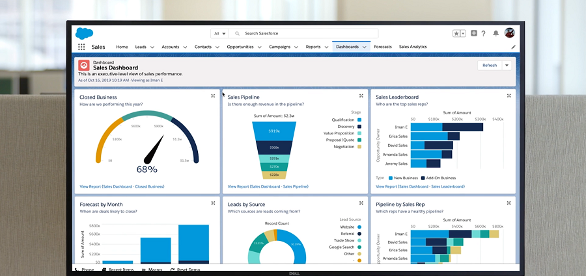Maximize the Sales Leaderboard widget

pyautogui.click(x=509, y=96)
